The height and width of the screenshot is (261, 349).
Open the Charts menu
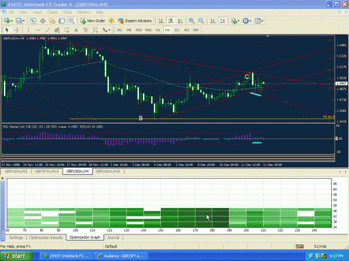pos(52,12)
